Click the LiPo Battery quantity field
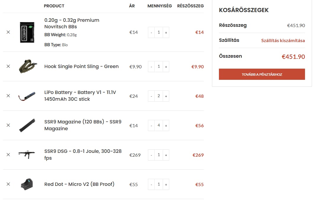This screenshot has width=313, height=205. [159, 96]
